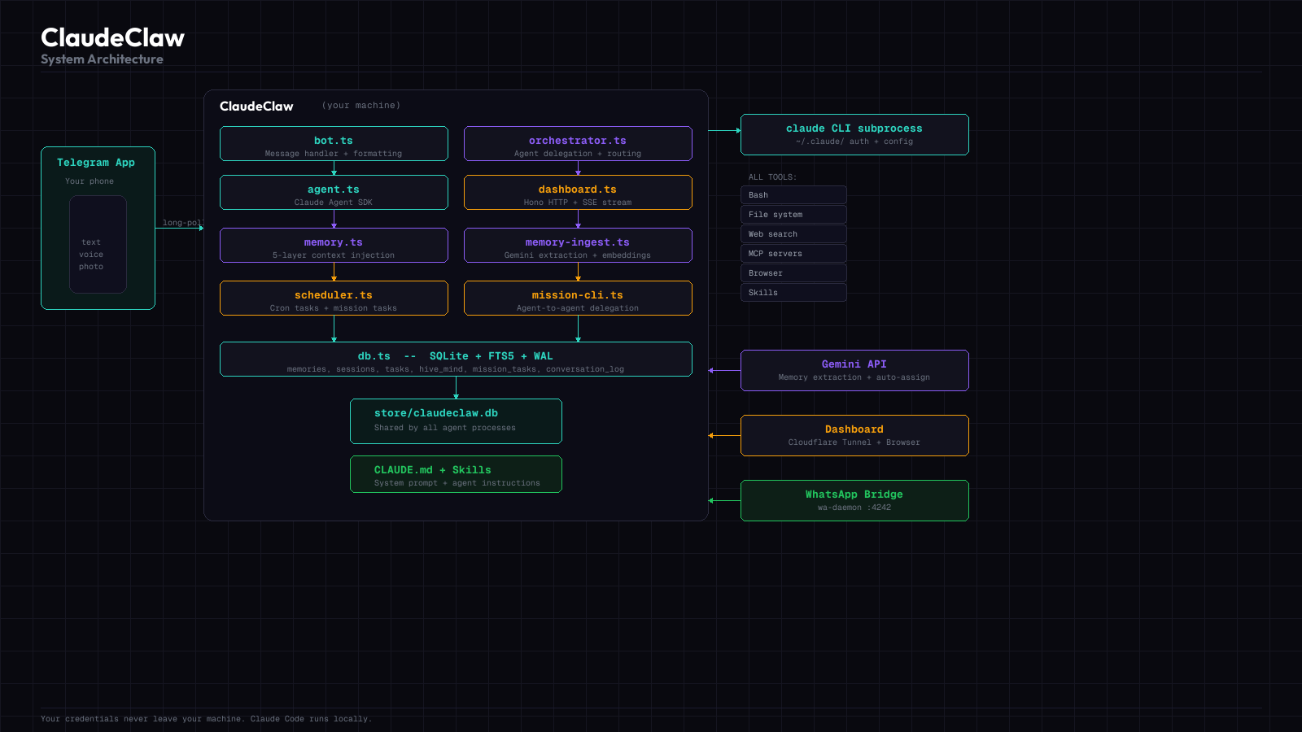Screen dimensions: 1302x732
Task: Select the Browser tool row
Action: click(x=793, y=273)
